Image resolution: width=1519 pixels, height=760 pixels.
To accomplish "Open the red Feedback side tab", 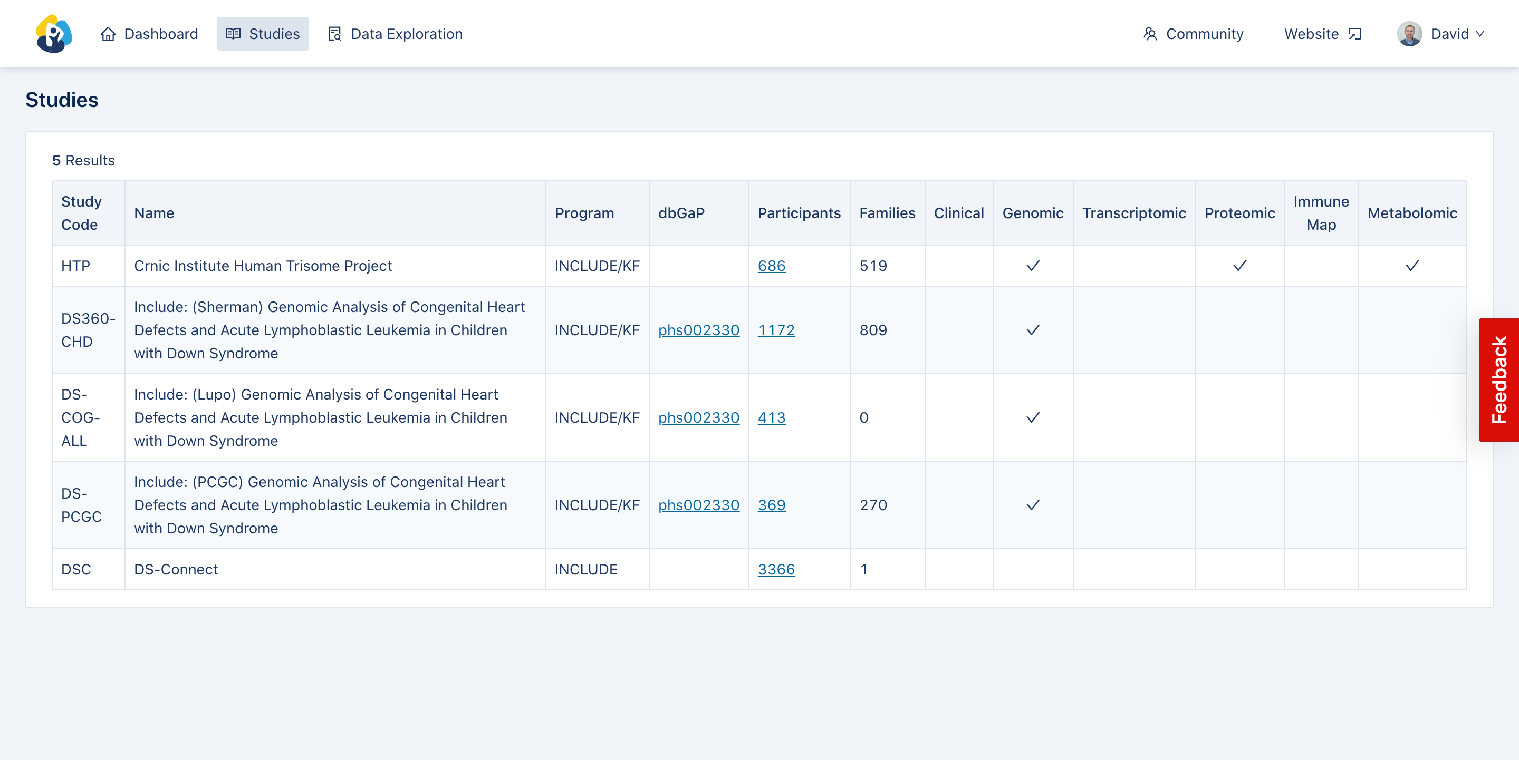I will [1498, 380].
